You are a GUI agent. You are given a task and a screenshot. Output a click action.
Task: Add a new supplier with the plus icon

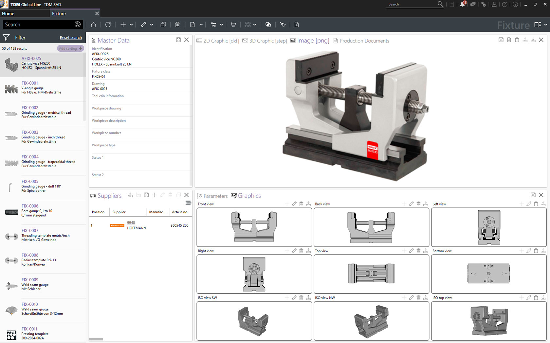[155, 195]
